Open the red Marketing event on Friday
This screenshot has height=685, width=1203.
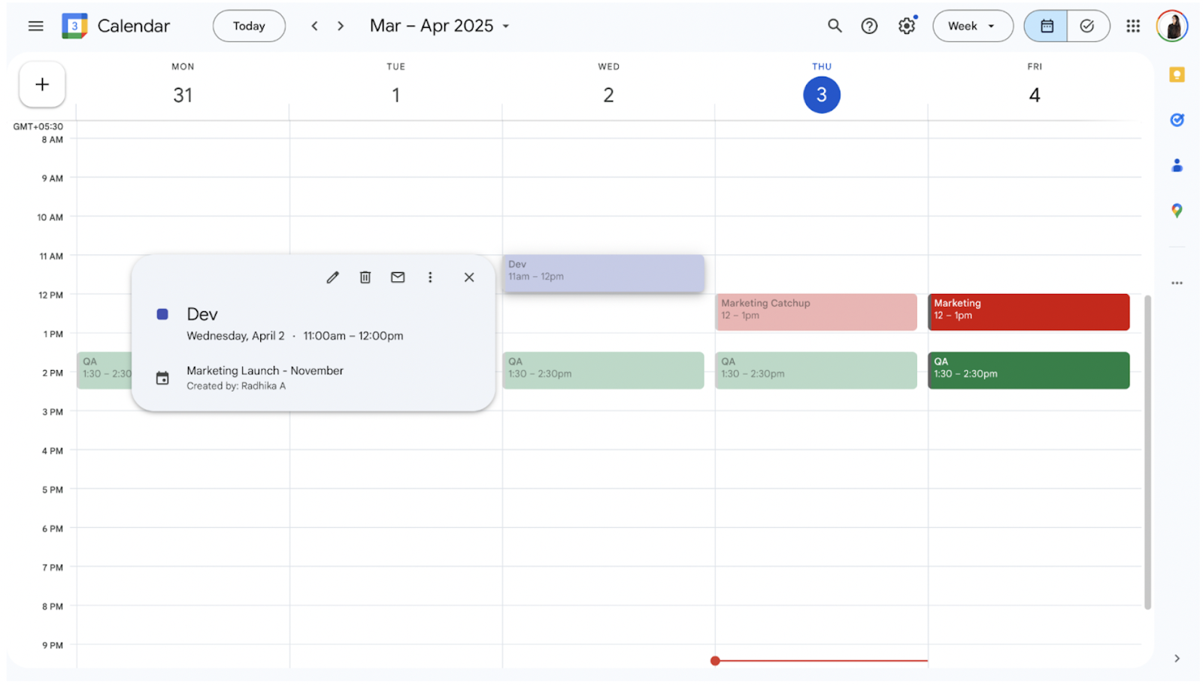coord(1029,312)
